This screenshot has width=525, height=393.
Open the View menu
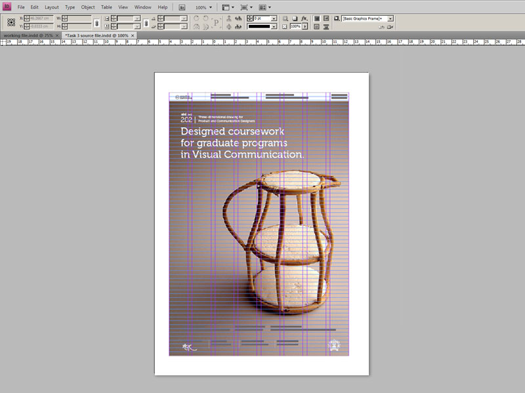[x=123, y=7]
